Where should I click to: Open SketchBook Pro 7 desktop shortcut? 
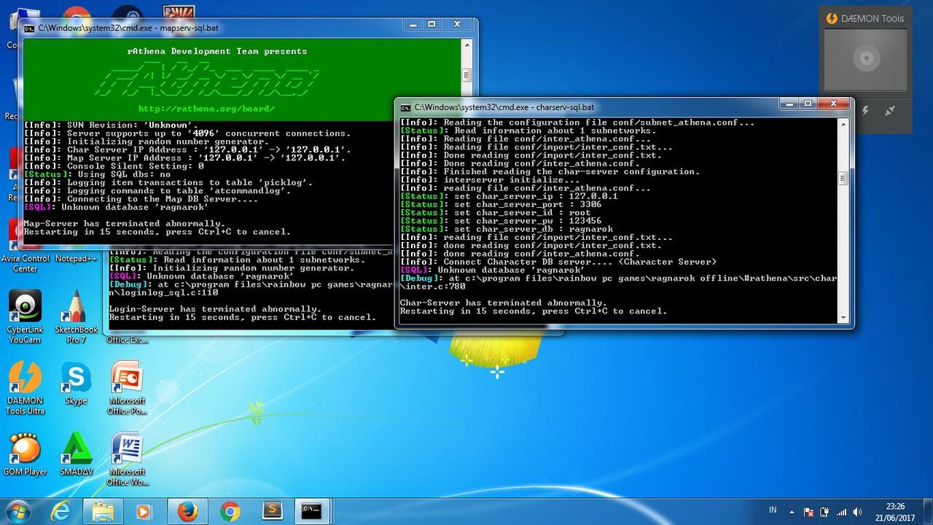(x=76, y=316)
